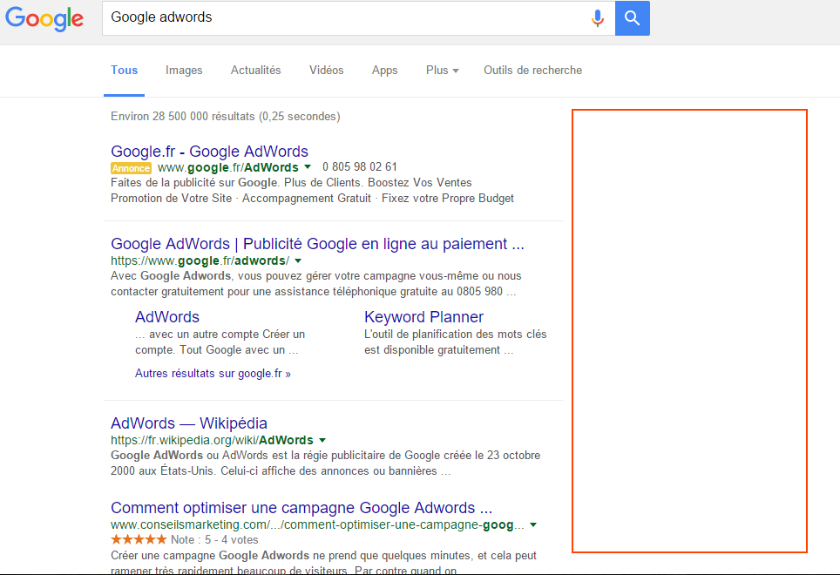Open 'Google AdWords | Publicité Google en ligne' result
The width and height of the screenshot is (840, 575).
(317, 244)
